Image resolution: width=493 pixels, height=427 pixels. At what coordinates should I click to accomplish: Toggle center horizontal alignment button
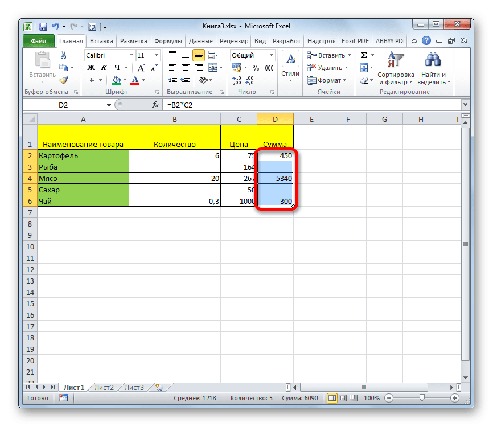click(186, 68)
